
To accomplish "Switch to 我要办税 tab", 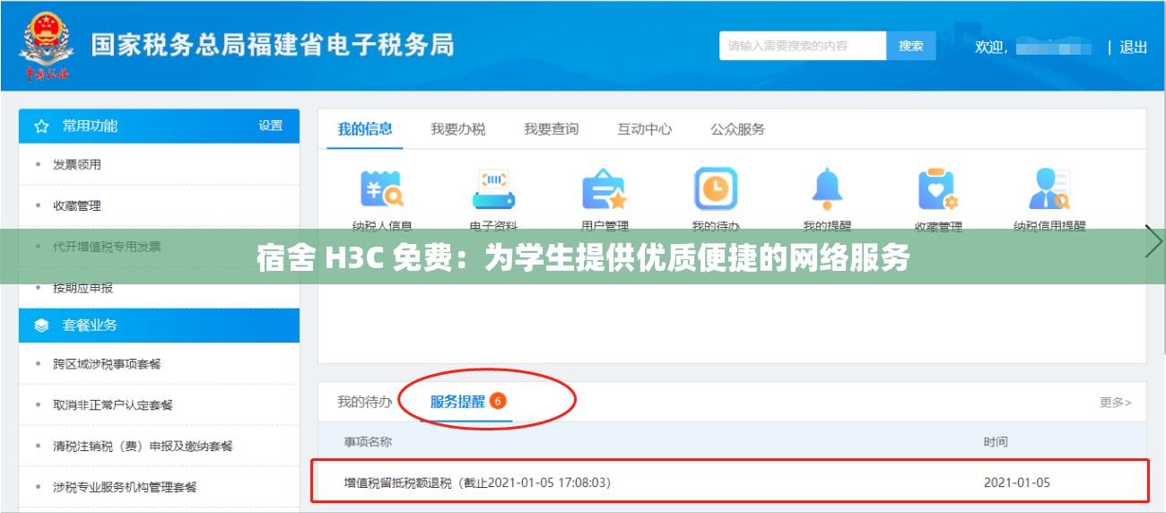I will click(x=457, y=129).
